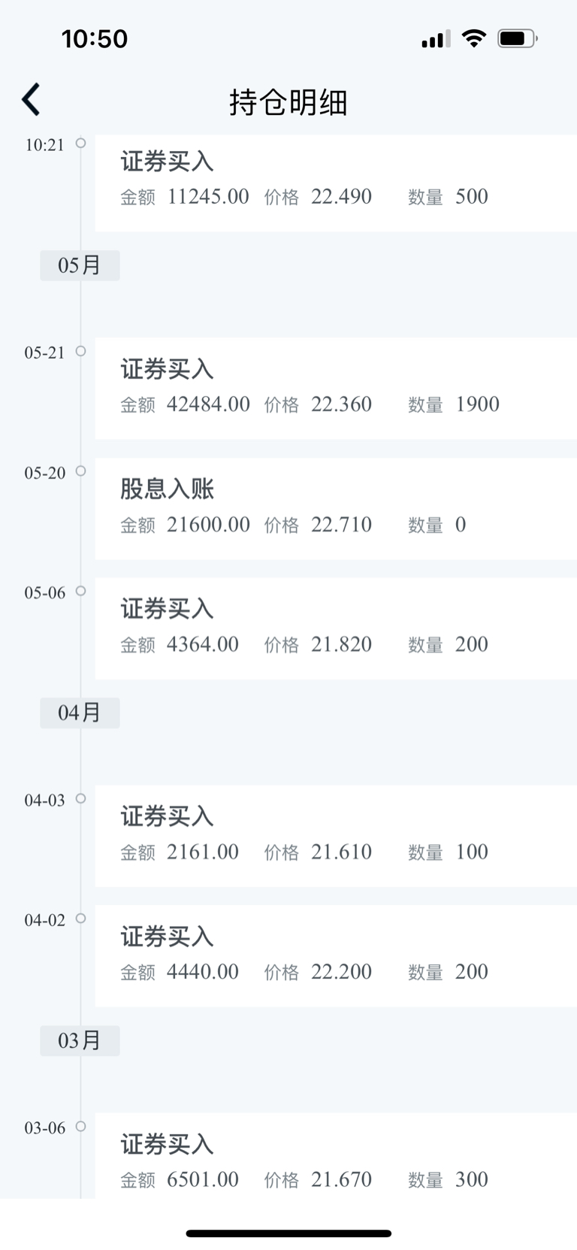Tap the 03月 month label

click(x=80, y=1040)
